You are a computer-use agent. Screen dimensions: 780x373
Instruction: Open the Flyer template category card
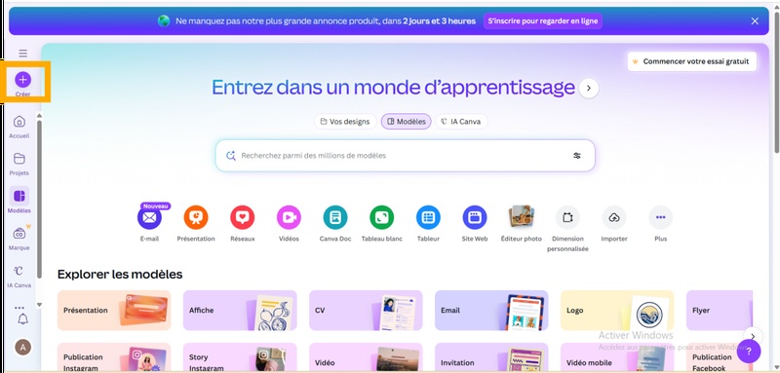pyautogui.click(x=720, y=311)
